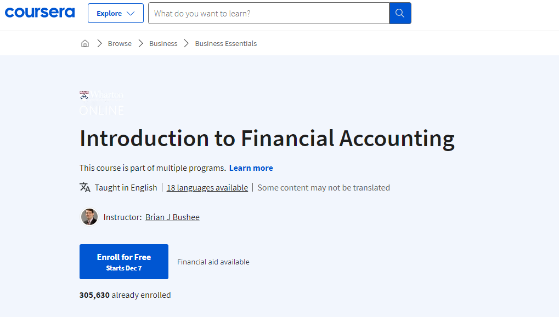Expand the Explore menu chevron
Screen dimensions: 559x317
(x=130, y=13)
